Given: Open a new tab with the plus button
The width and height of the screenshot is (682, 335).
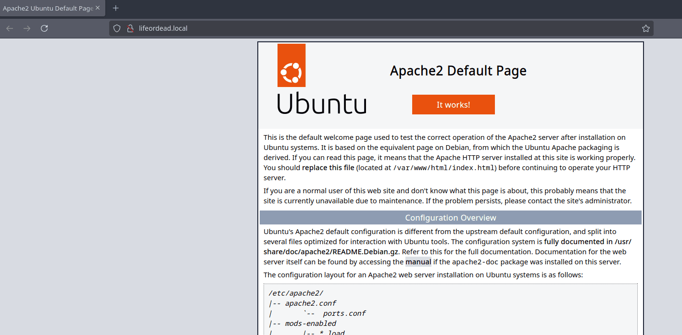Looking at the screenshot, I should click(x=115, y=8).
